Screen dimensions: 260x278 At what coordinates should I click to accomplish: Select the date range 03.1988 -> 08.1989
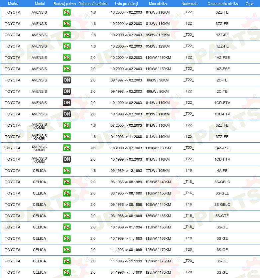click(x=126, y=216)
